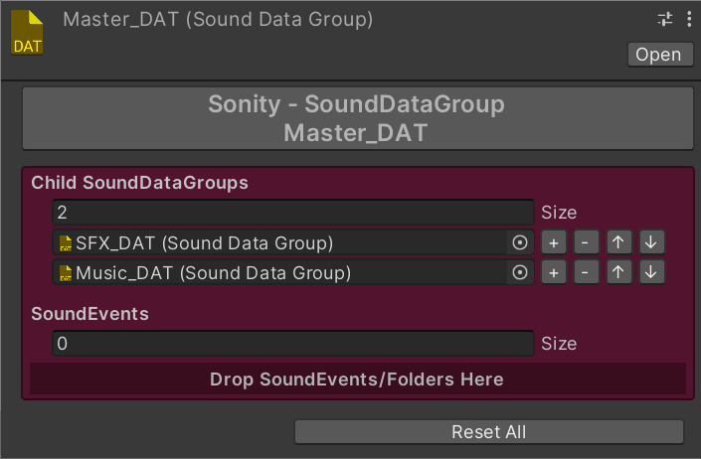Add element after SFX_DAT with plus
Screen dimensions: 701x459
(x=554, y=242)
